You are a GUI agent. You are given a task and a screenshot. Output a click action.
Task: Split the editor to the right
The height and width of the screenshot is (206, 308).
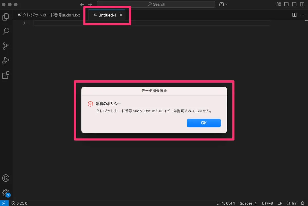(x=294, y=15)
